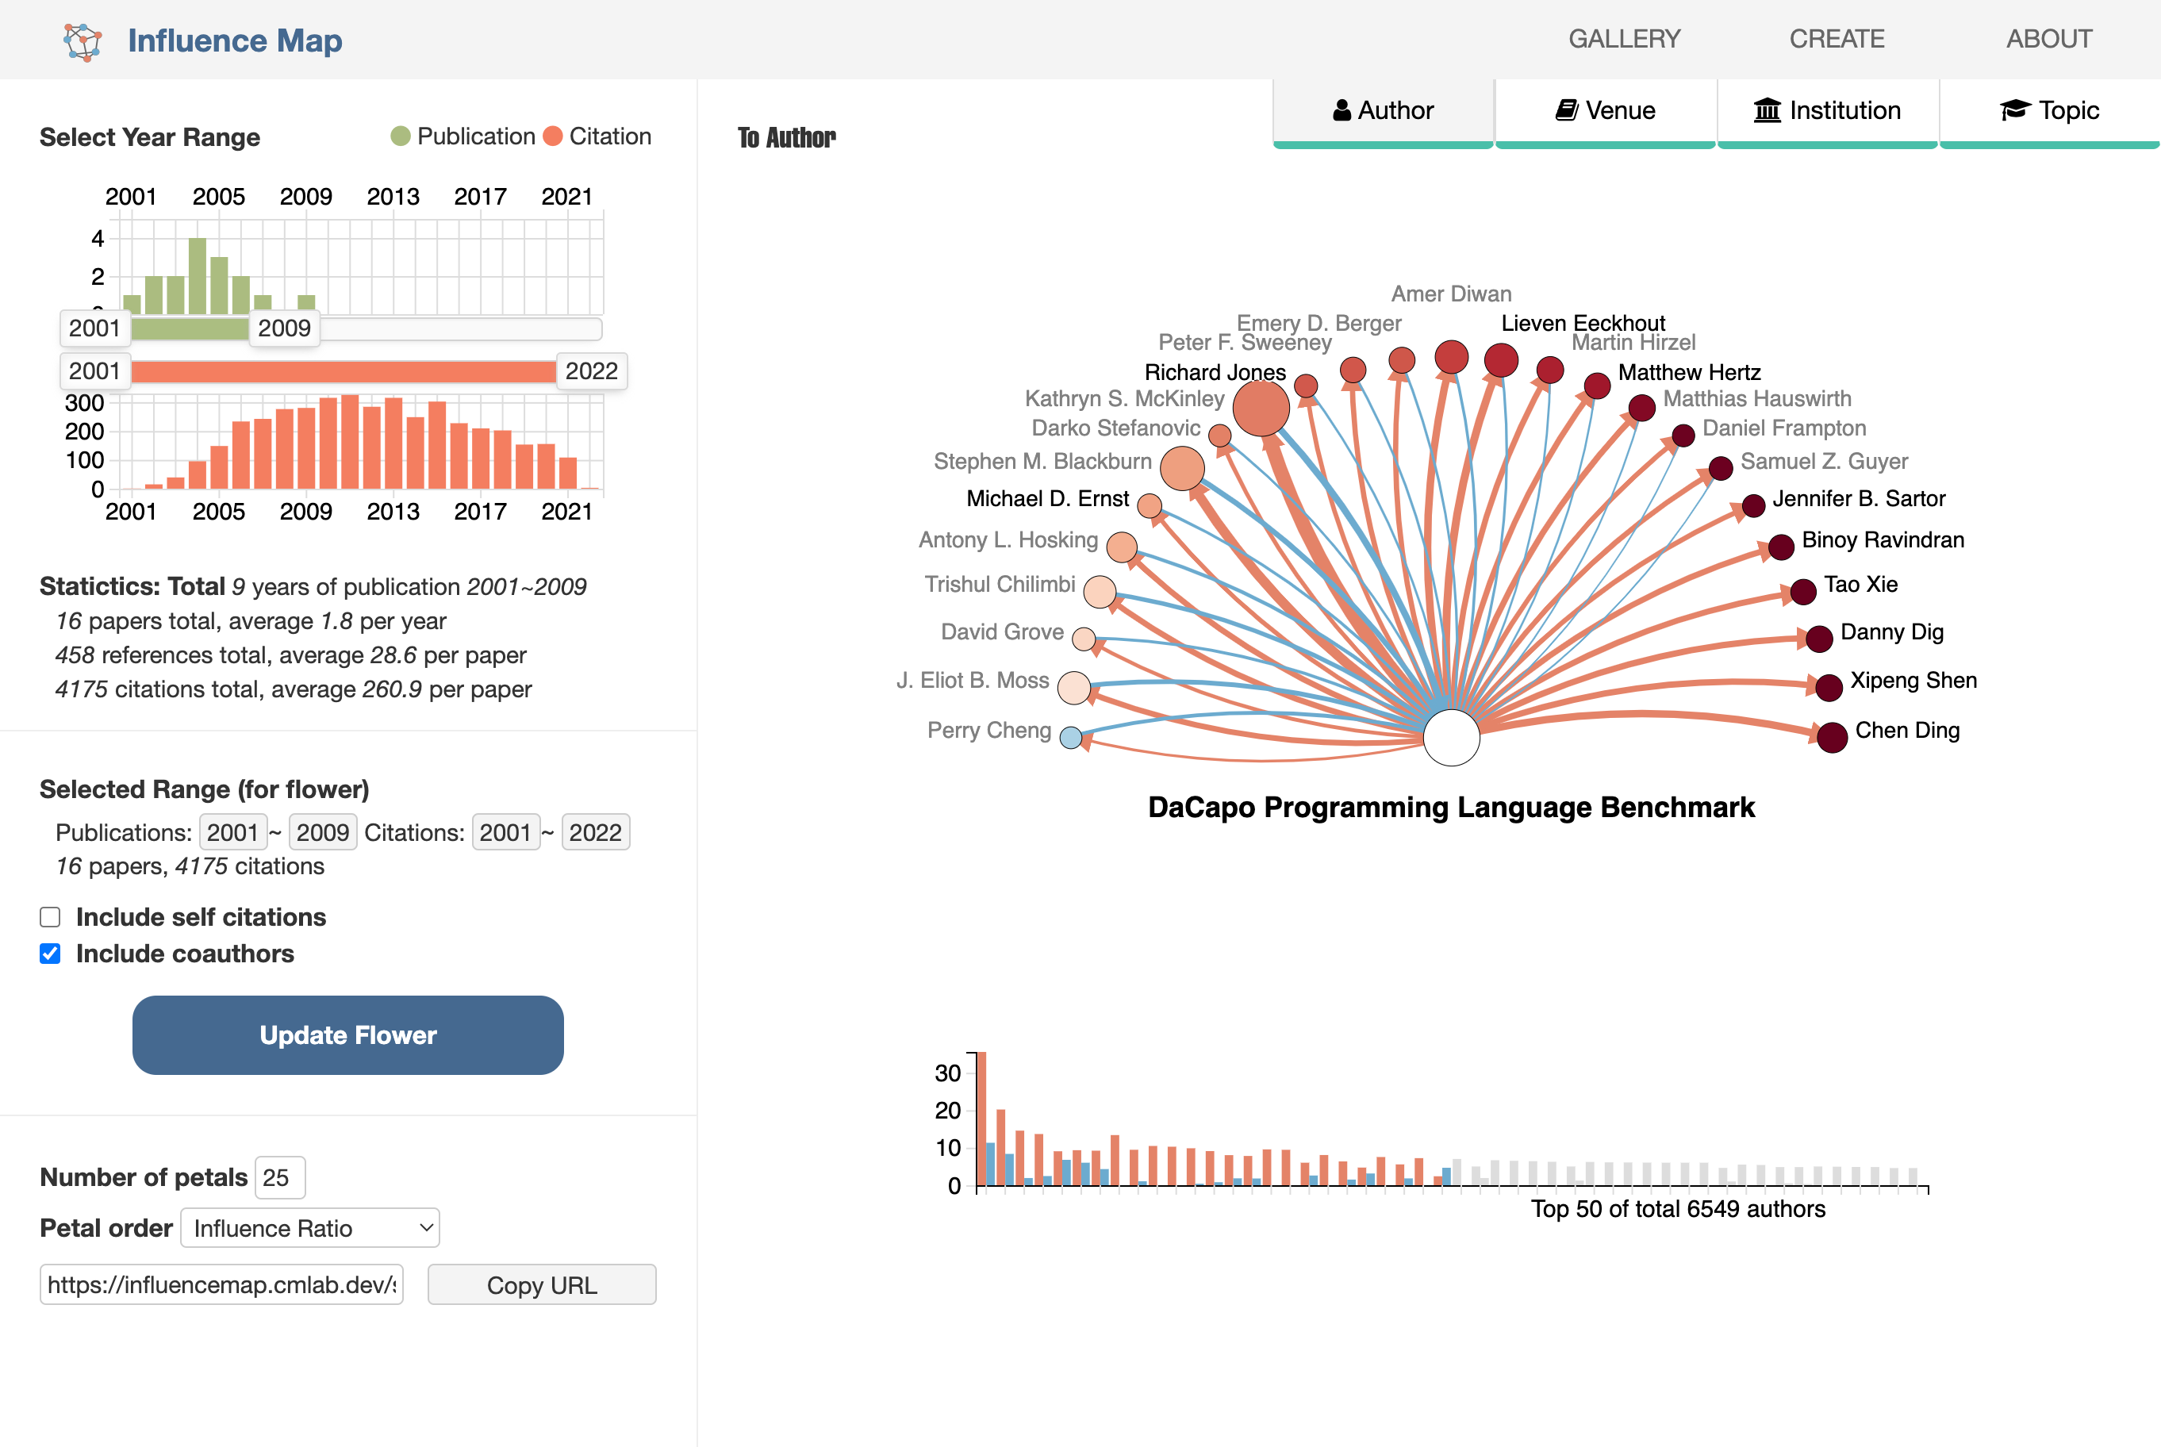The image size is (2161, 1447).
Task: Click the Copy URL button
Action: coord(542,1284)
